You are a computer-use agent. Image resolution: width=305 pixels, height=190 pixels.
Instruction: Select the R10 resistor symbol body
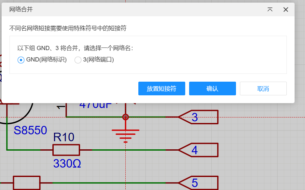66,150
